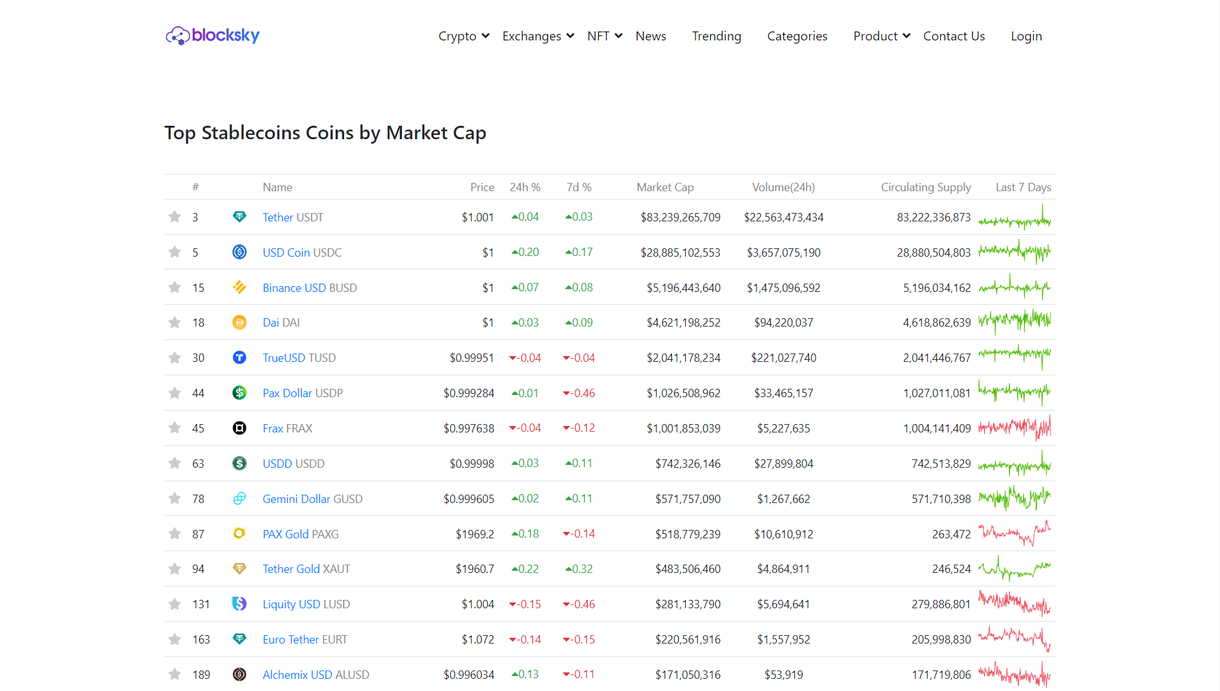Open the Trending page
The width and height of the screenshot is (1220, 691).
click(717, 36)
